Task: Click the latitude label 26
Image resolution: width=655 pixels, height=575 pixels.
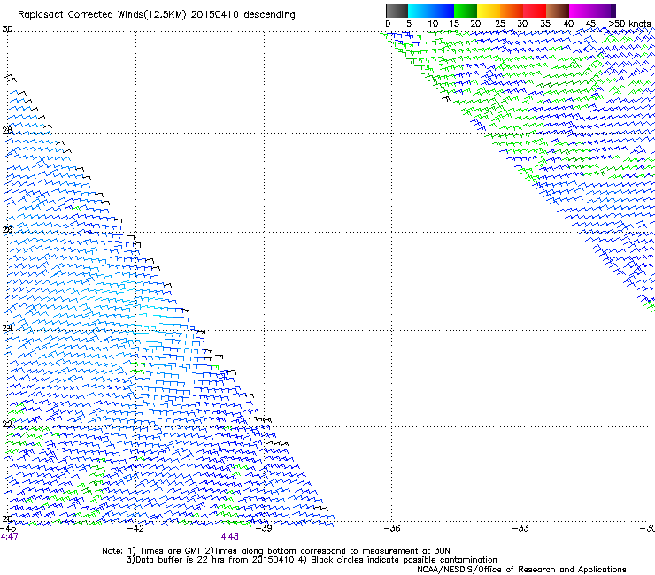Action: [x=7, y=230]
